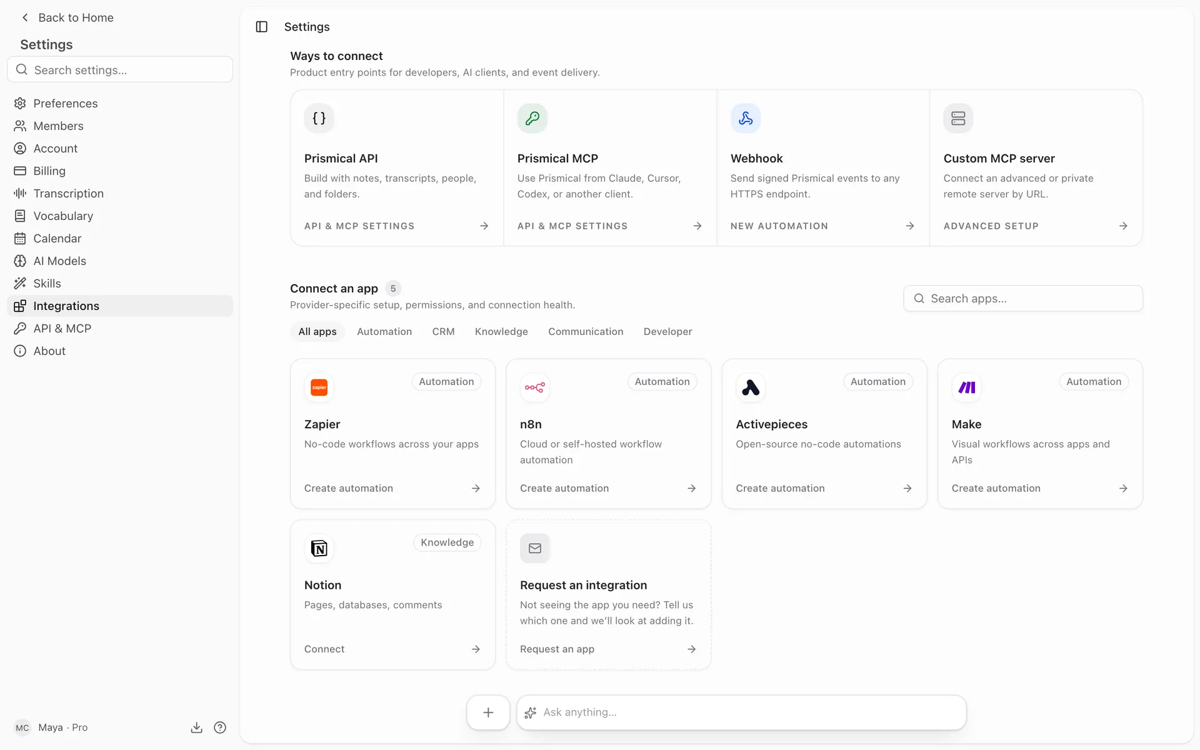Open Members settings
1200x750 pixels.
click(x=120, y=126)
